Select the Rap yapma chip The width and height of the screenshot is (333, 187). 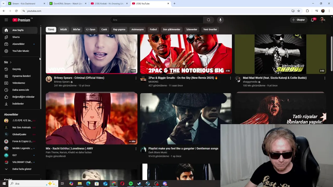[119, 29]
